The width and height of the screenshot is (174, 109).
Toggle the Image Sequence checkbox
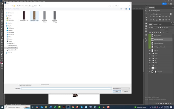pyautogui.click(x=40, y=85)
